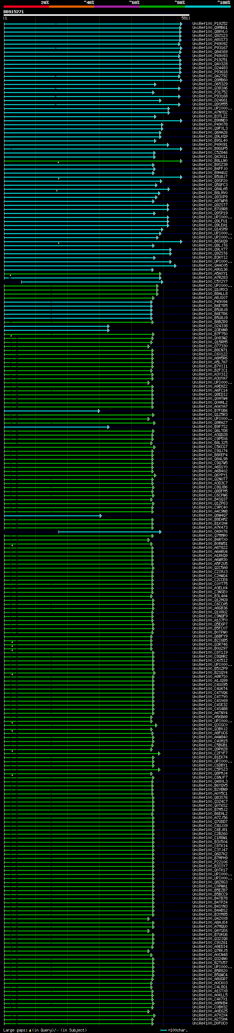This screenshot has height=1033, width=234.
Task: Open hit UniRef100_P19252
Action: 210,24
